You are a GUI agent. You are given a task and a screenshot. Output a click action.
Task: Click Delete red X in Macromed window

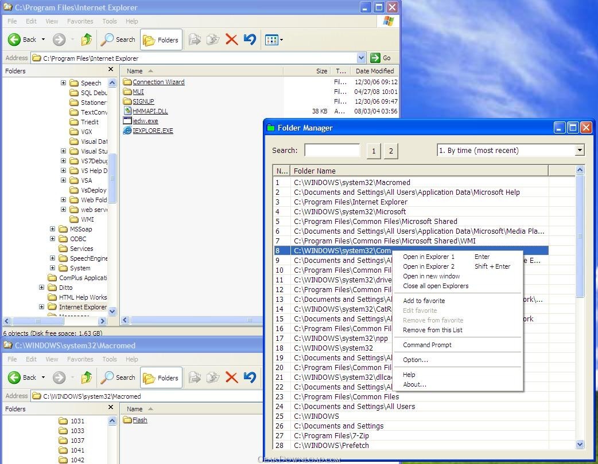231,377
